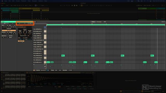
Task: Switch to the MPE tab
Action: tap(105, 22)
